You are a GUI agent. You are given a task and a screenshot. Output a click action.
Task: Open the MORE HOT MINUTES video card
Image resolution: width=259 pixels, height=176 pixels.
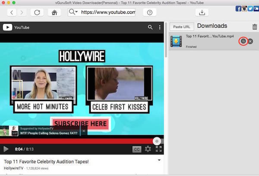[43, 89]
